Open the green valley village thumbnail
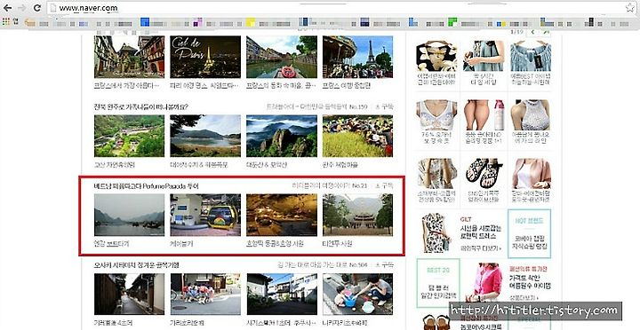This screenshot has height=330, width=640. pos(130,136)
